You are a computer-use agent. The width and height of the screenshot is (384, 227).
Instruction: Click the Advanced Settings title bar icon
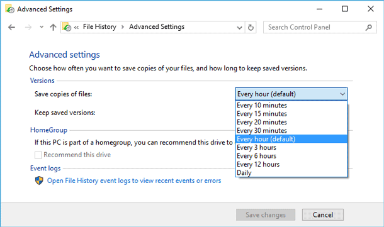10,9
